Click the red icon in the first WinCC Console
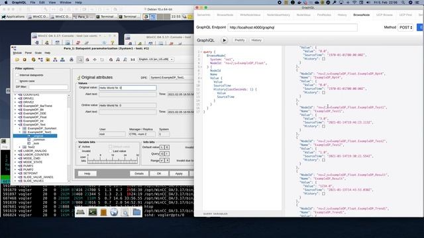Screen dimensions: 424x238 [x=78, y=42]
